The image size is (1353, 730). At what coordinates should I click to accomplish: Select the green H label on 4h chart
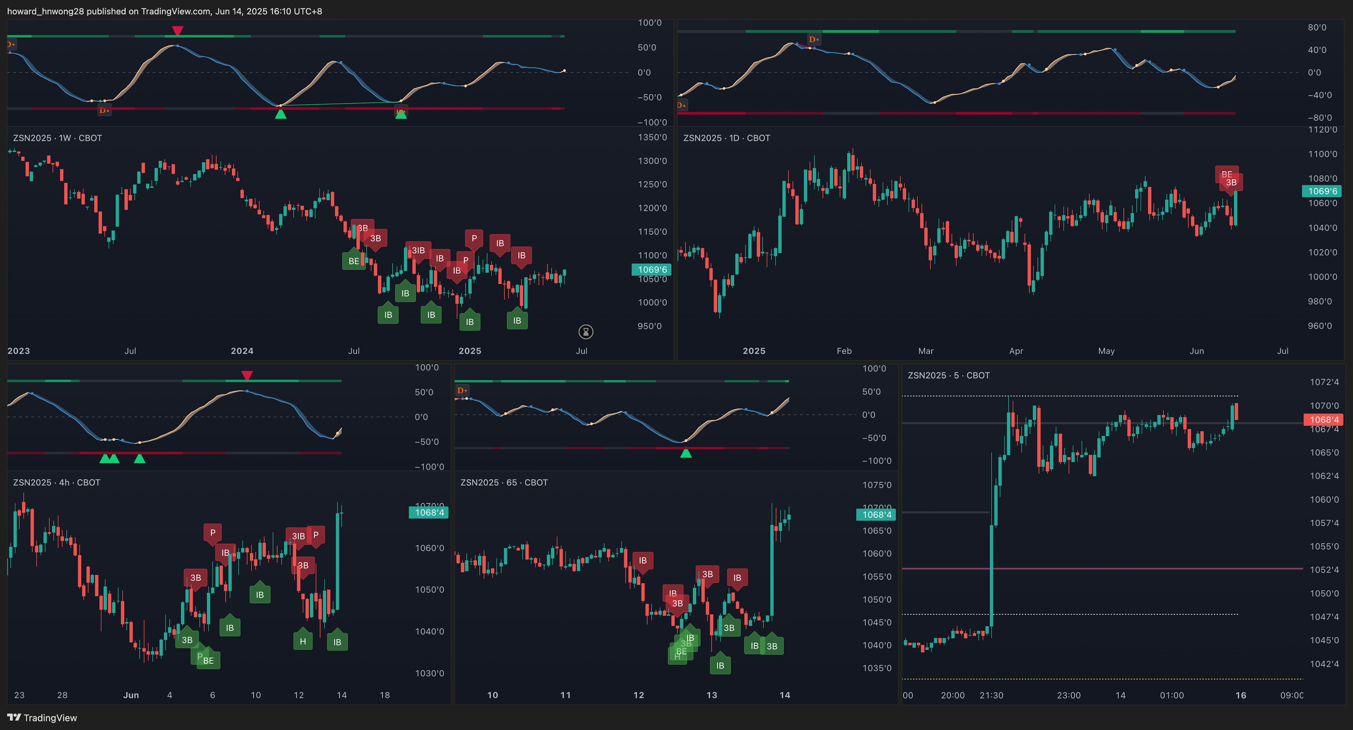tap(303, 641)
